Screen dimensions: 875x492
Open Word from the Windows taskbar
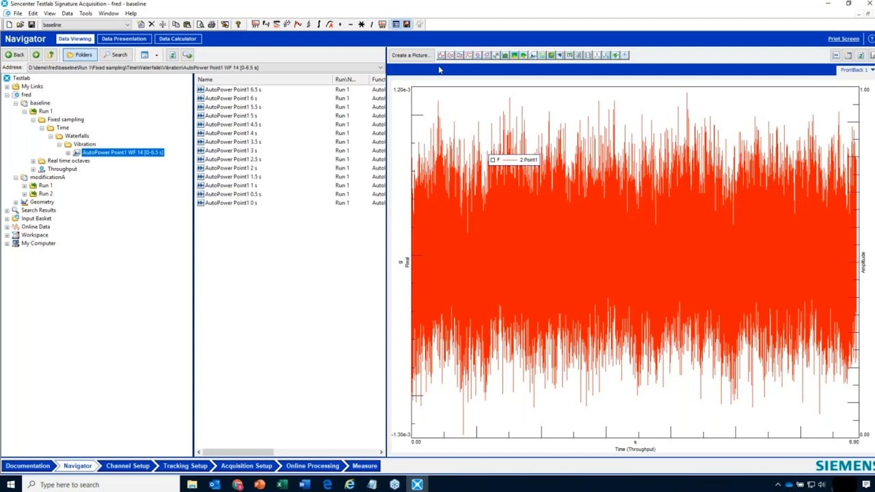pos(304,484)
